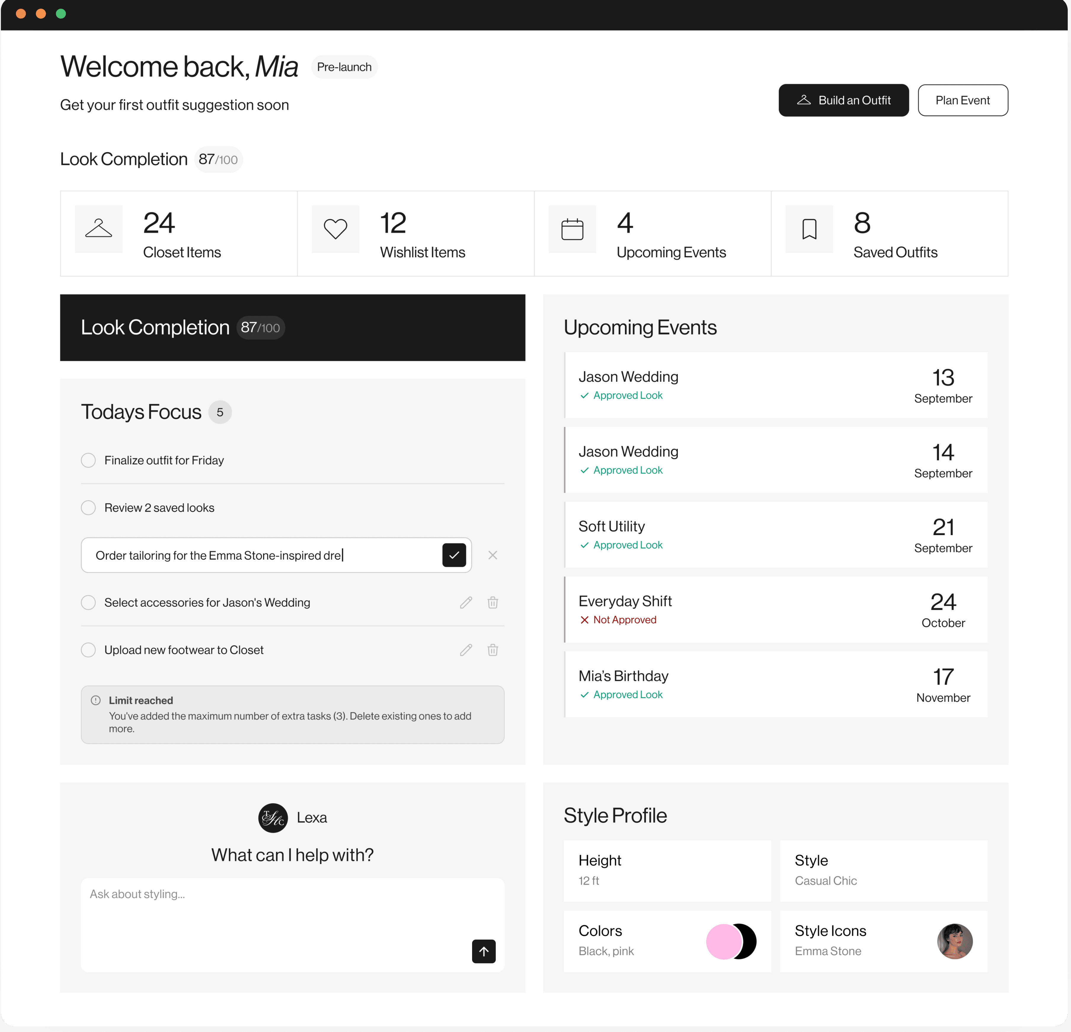Open Plan Event
This screenshot has height=1032, width=1071.
pos(962,100)
